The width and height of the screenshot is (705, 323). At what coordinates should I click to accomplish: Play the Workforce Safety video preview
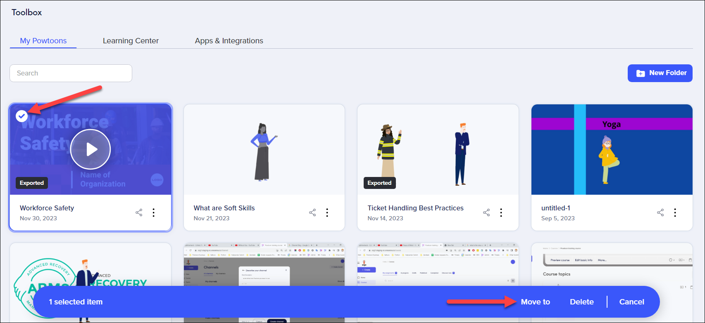pos(91,149)
